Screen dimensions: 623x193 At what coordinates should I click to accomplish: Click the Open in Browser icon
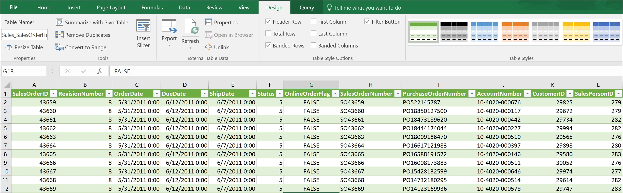pos(208,35)
